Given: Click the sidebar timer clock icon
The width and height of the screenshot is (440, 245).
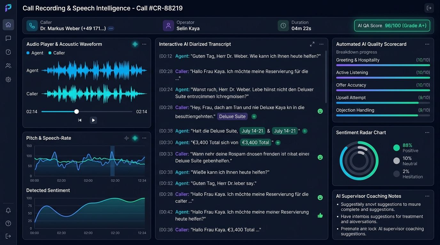Looking at the screenshot, I should pyautogui.click(x=8, y=52).
